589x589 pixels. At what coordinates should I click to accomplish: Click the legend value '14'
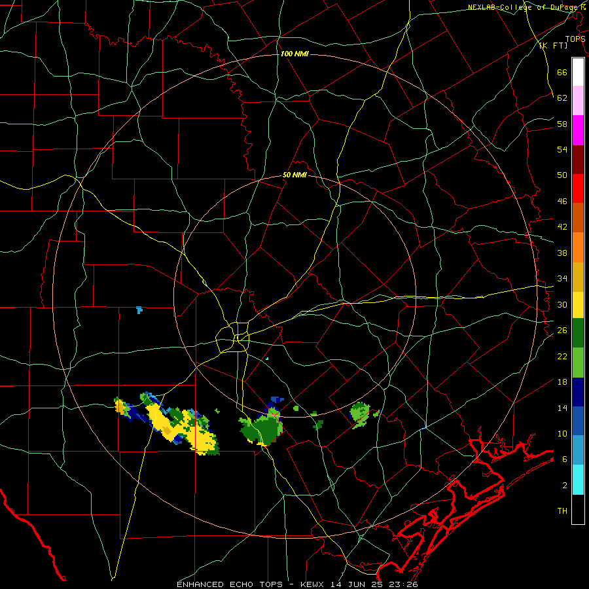(x=562, y=408)
